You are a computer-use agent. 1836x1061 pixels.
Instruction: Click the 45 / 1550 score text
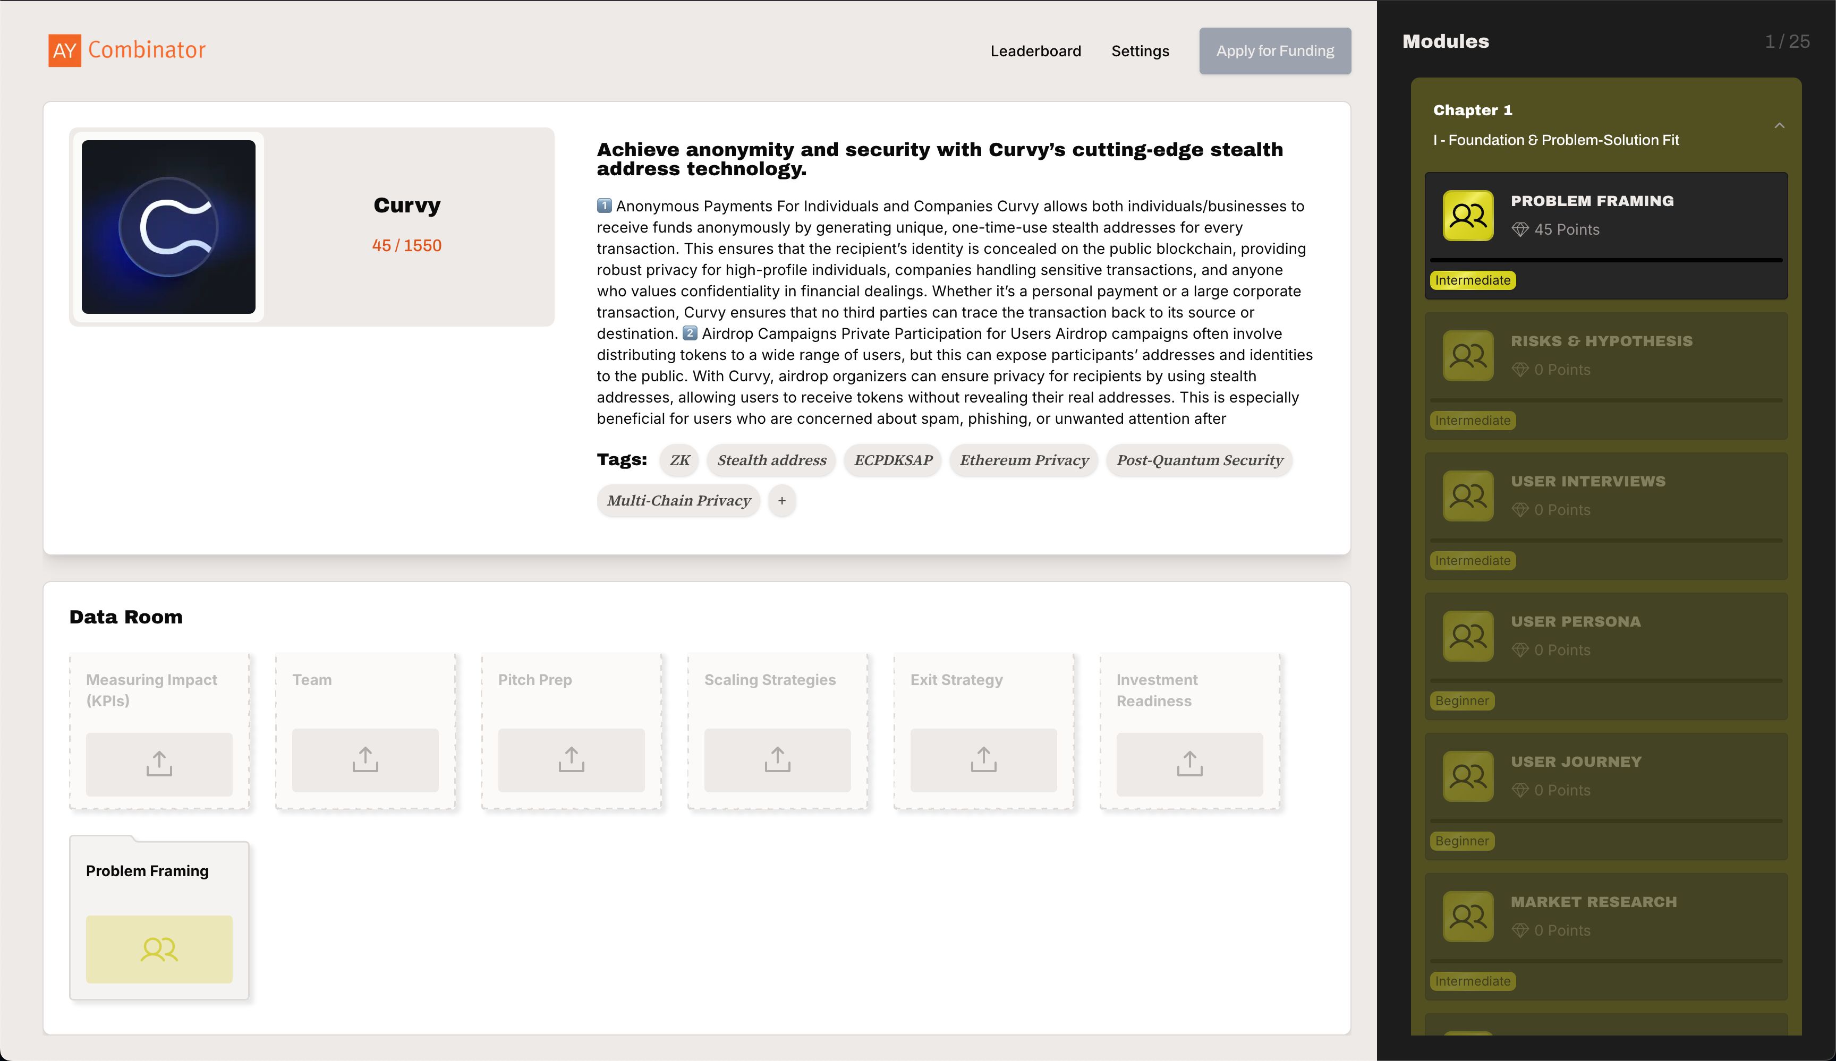click(x=406, y=245)
